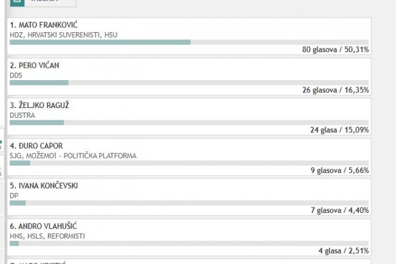Viewport: 396px width, 264px height.
Task: Click the DUSTRA candidate's vote bar
Action: click(x=189, y=123)
